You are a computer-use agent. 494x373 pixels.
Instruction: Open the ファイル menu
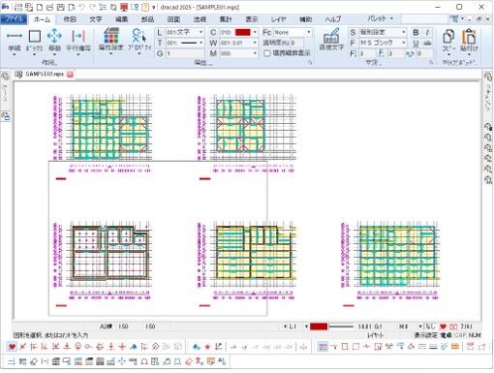[x=15, y=19]
